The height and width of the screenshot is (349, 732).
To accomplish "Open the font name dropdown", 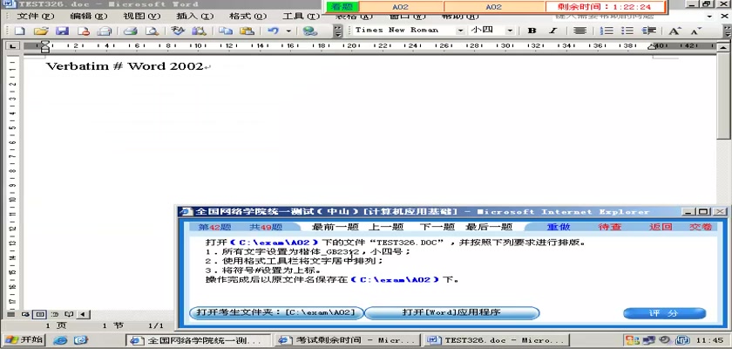I will [460, 31].
